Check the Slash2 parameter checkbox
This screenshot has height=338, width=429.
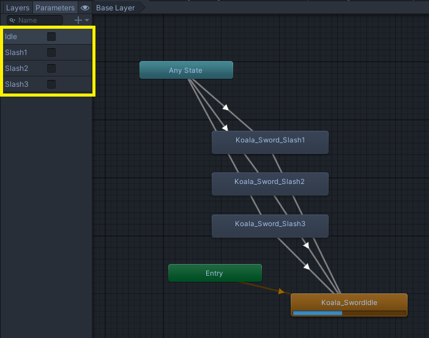click(51, 68)
